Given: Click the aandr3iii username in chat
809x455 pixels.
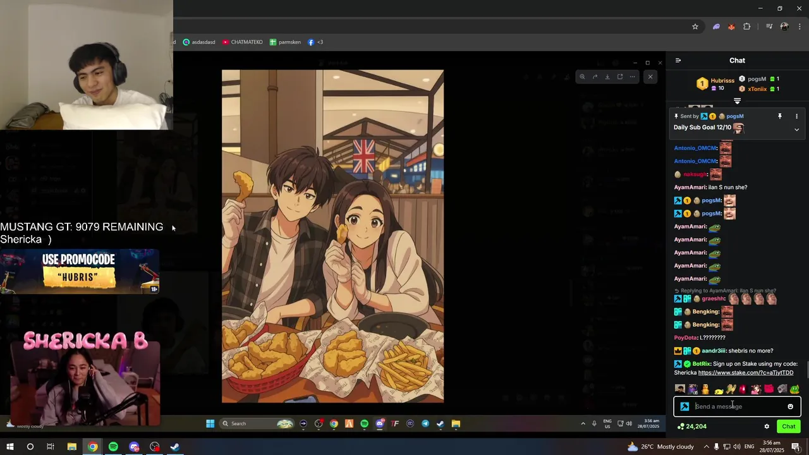Looking at the screenshot, I should (714, 351).
